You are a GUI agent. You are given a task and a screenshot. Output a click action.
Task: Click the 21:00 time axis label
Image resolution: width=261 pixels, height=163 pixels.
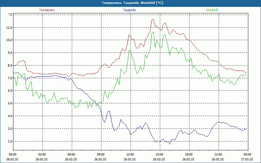(x=219, y=155)
